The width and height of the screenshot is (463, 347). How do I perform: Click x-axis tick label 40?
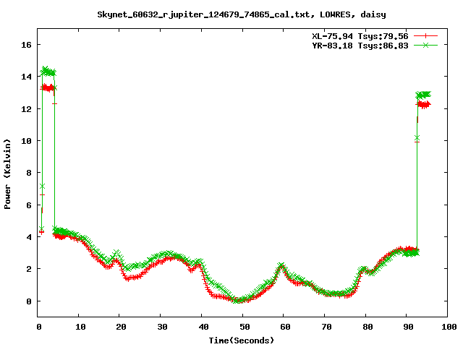click(x=203, y=327)
